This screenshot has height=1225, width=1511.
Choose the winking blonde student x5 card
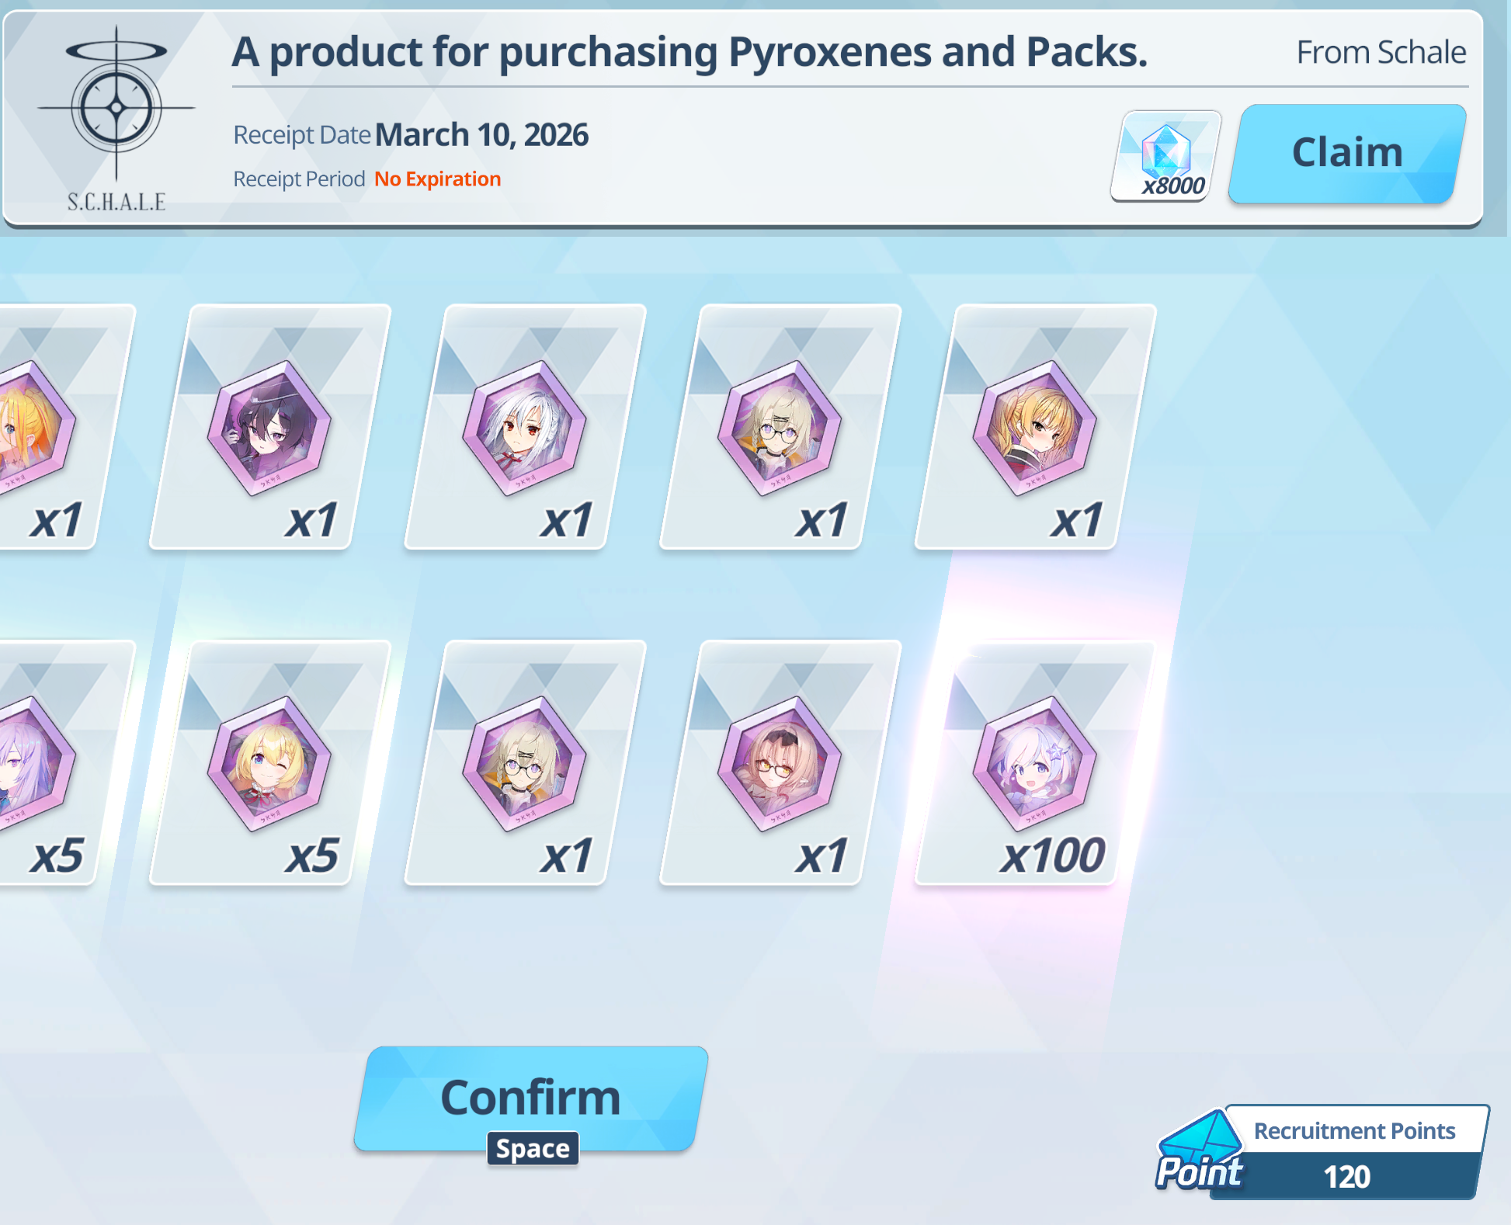click(x=269, y=762)
